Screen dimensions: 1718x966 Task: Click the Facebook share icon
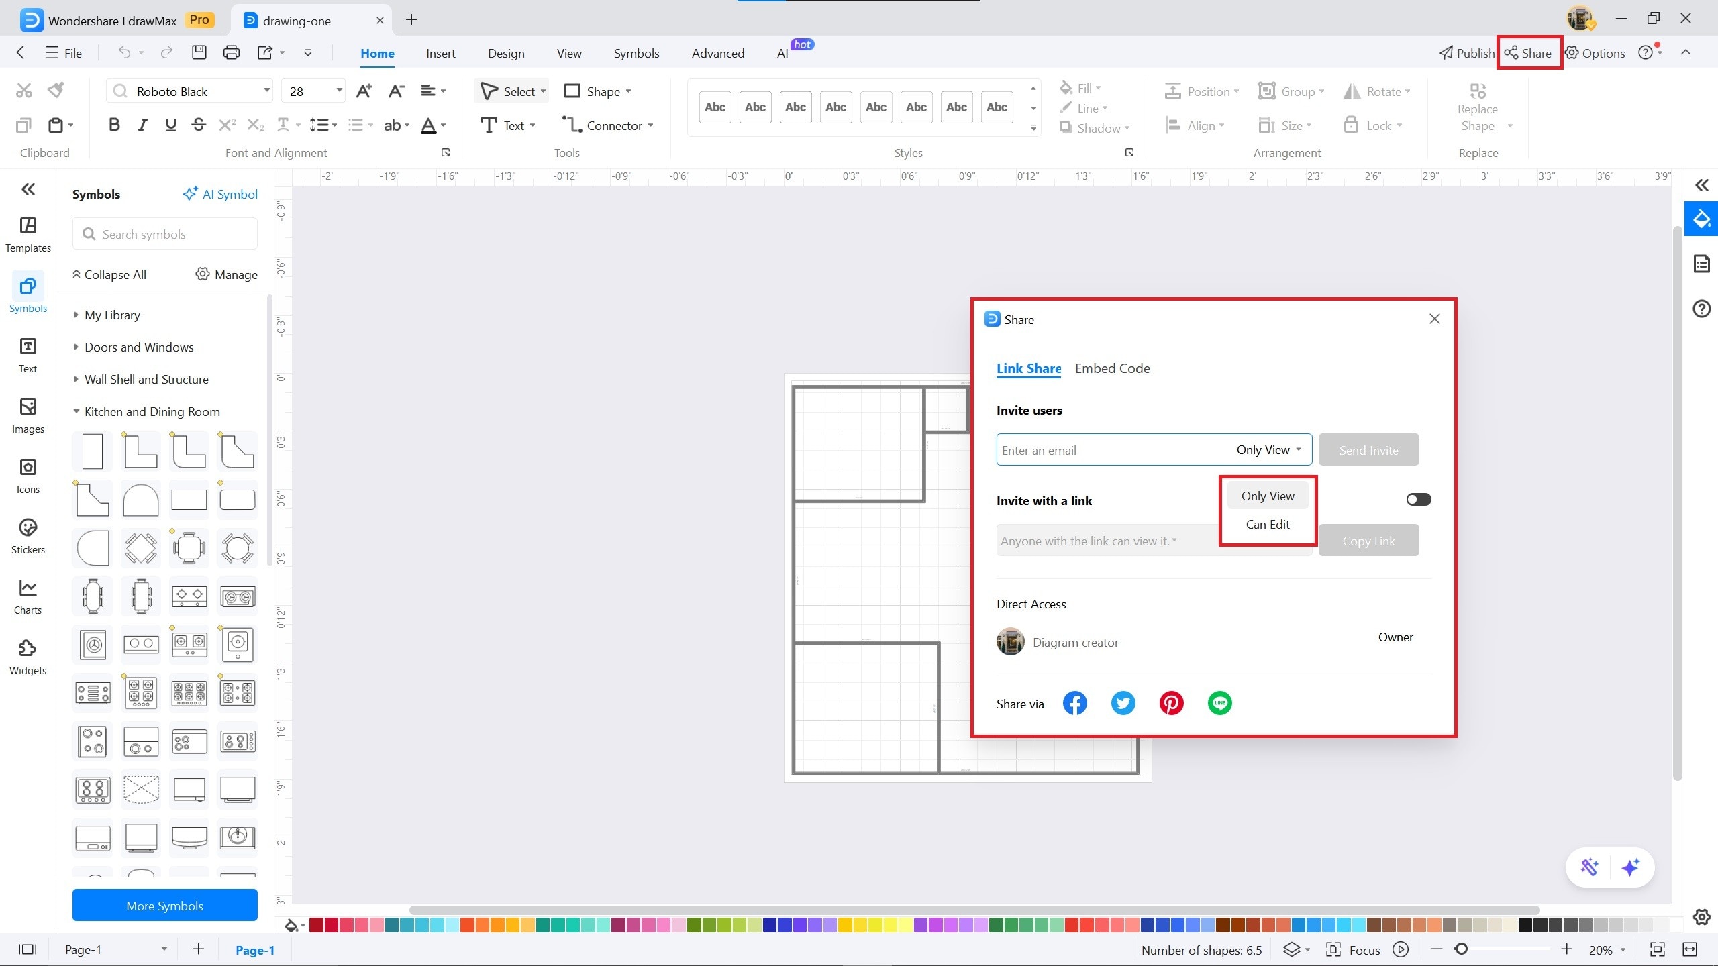click(1074, 703)
